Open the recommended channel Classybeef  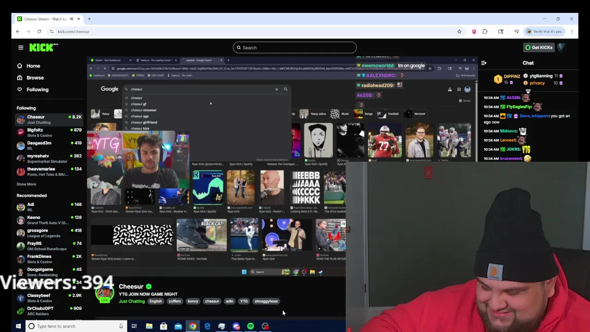pos(49,298)
